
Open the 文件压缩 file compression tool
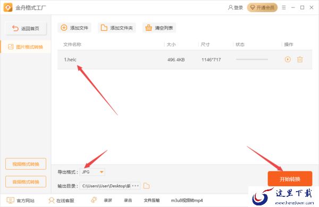click(152, 201)
